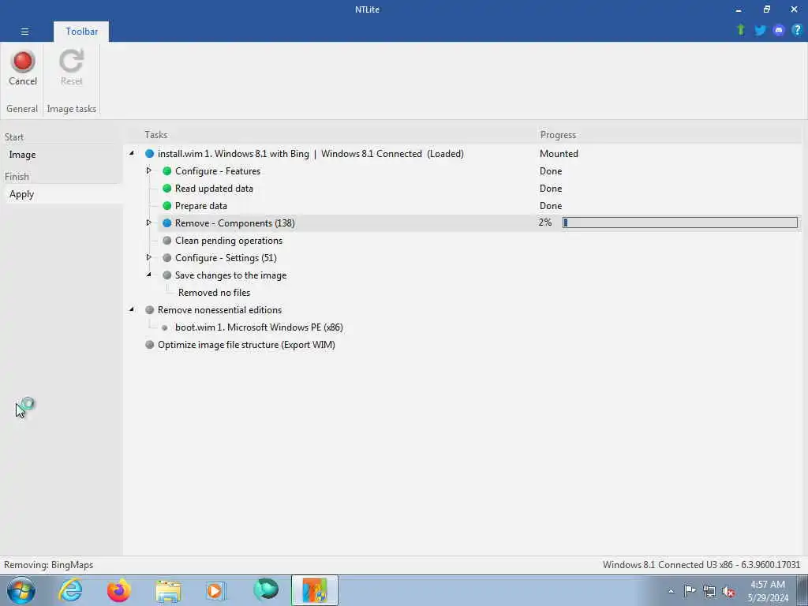Collapse the Remove nonessential editions node
Viewport: 808px width, 606px height.
(x=132, y=309)
